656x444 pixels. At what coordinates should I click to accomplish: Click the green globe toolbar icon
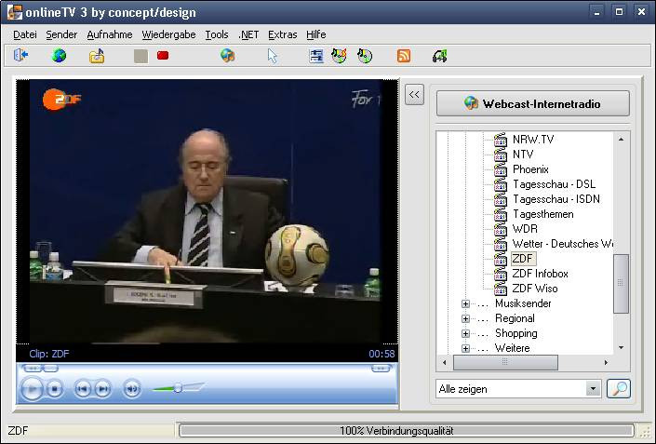[x=59, y=55]
